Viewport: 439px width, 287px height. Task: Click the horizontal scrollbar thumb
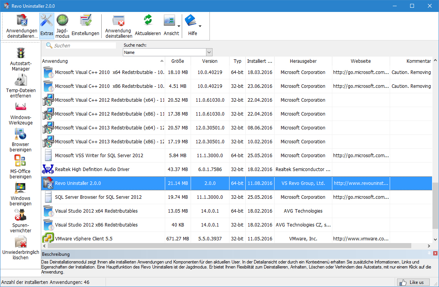229,246
